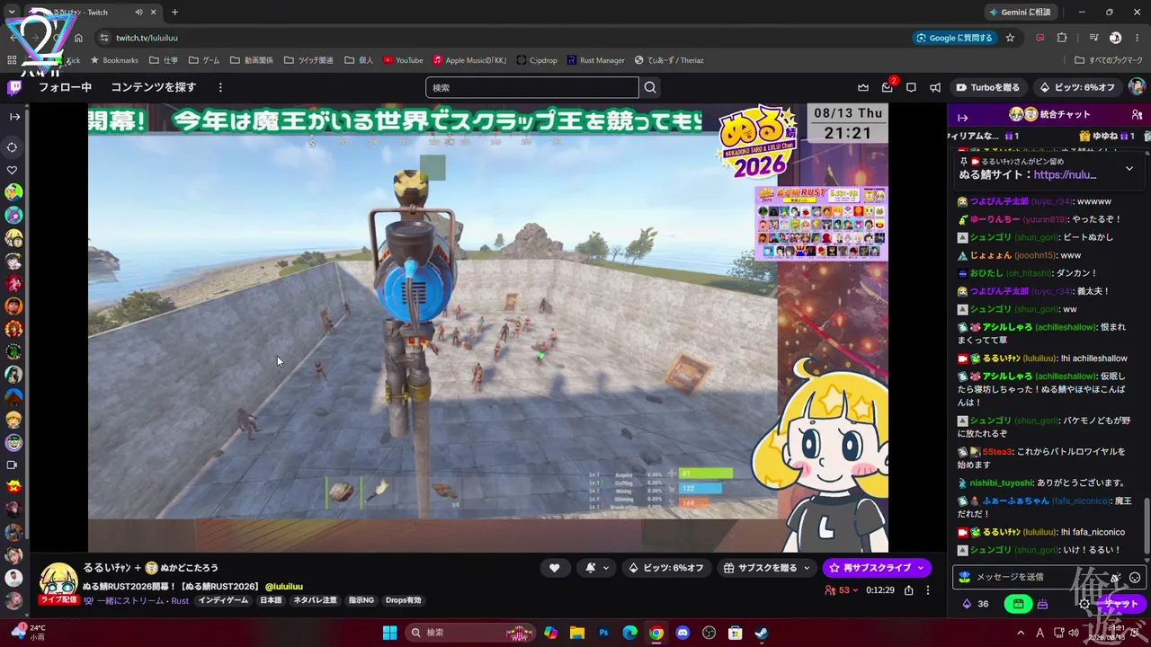Expand the viewer count 53 dropdown

(x=842, y=590)
